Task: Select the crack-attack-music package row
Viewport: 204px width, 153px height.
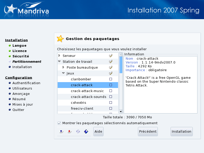Action: pos(87,91)
